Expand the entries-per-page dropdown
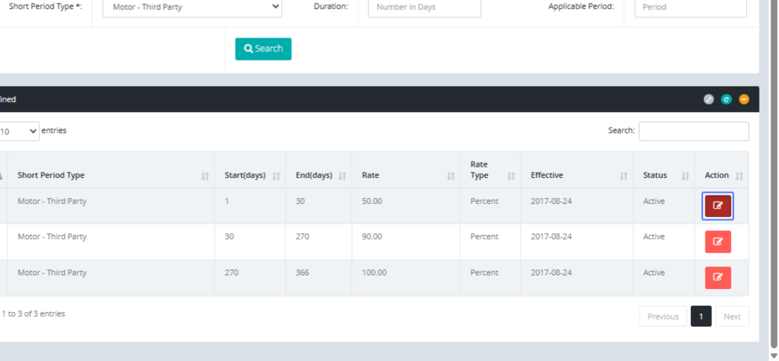779x361 pixels. point(19,131)
